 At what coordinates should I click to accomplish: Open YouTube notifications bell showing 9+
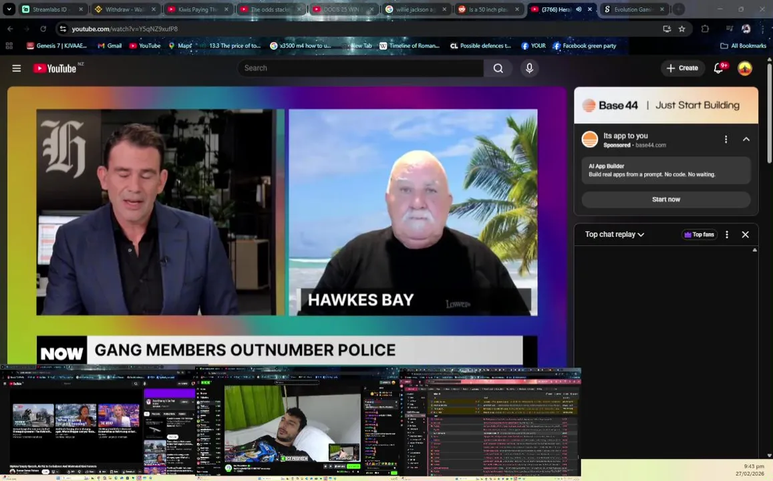click(x=720, y=68)
